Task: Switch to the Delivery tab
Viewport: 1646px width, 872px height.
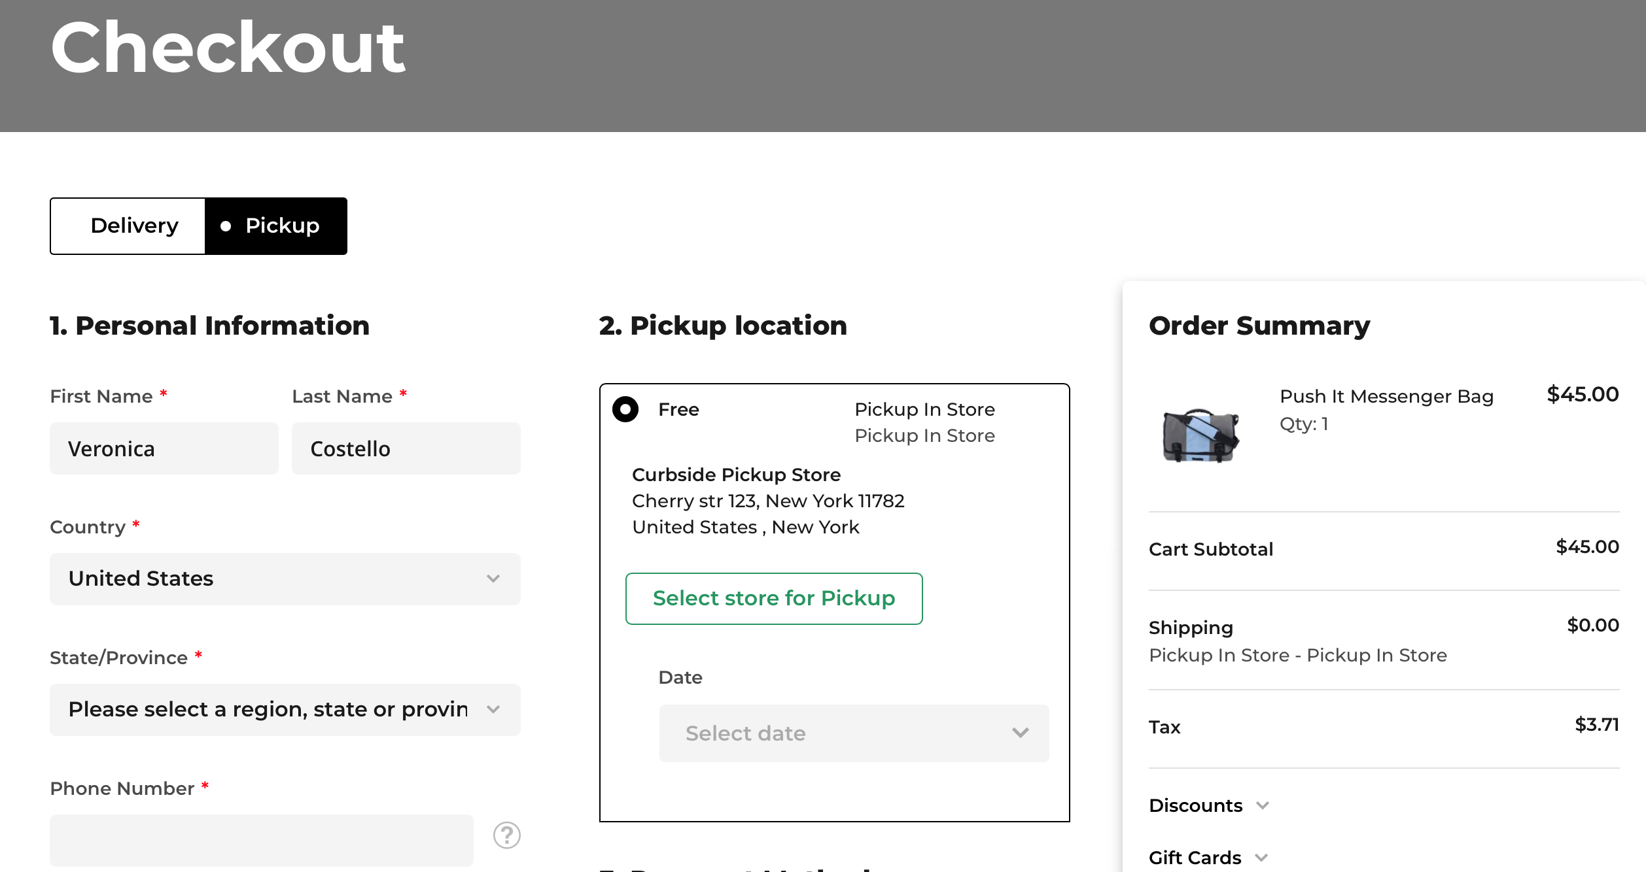Action: click(x=128, y=226)
